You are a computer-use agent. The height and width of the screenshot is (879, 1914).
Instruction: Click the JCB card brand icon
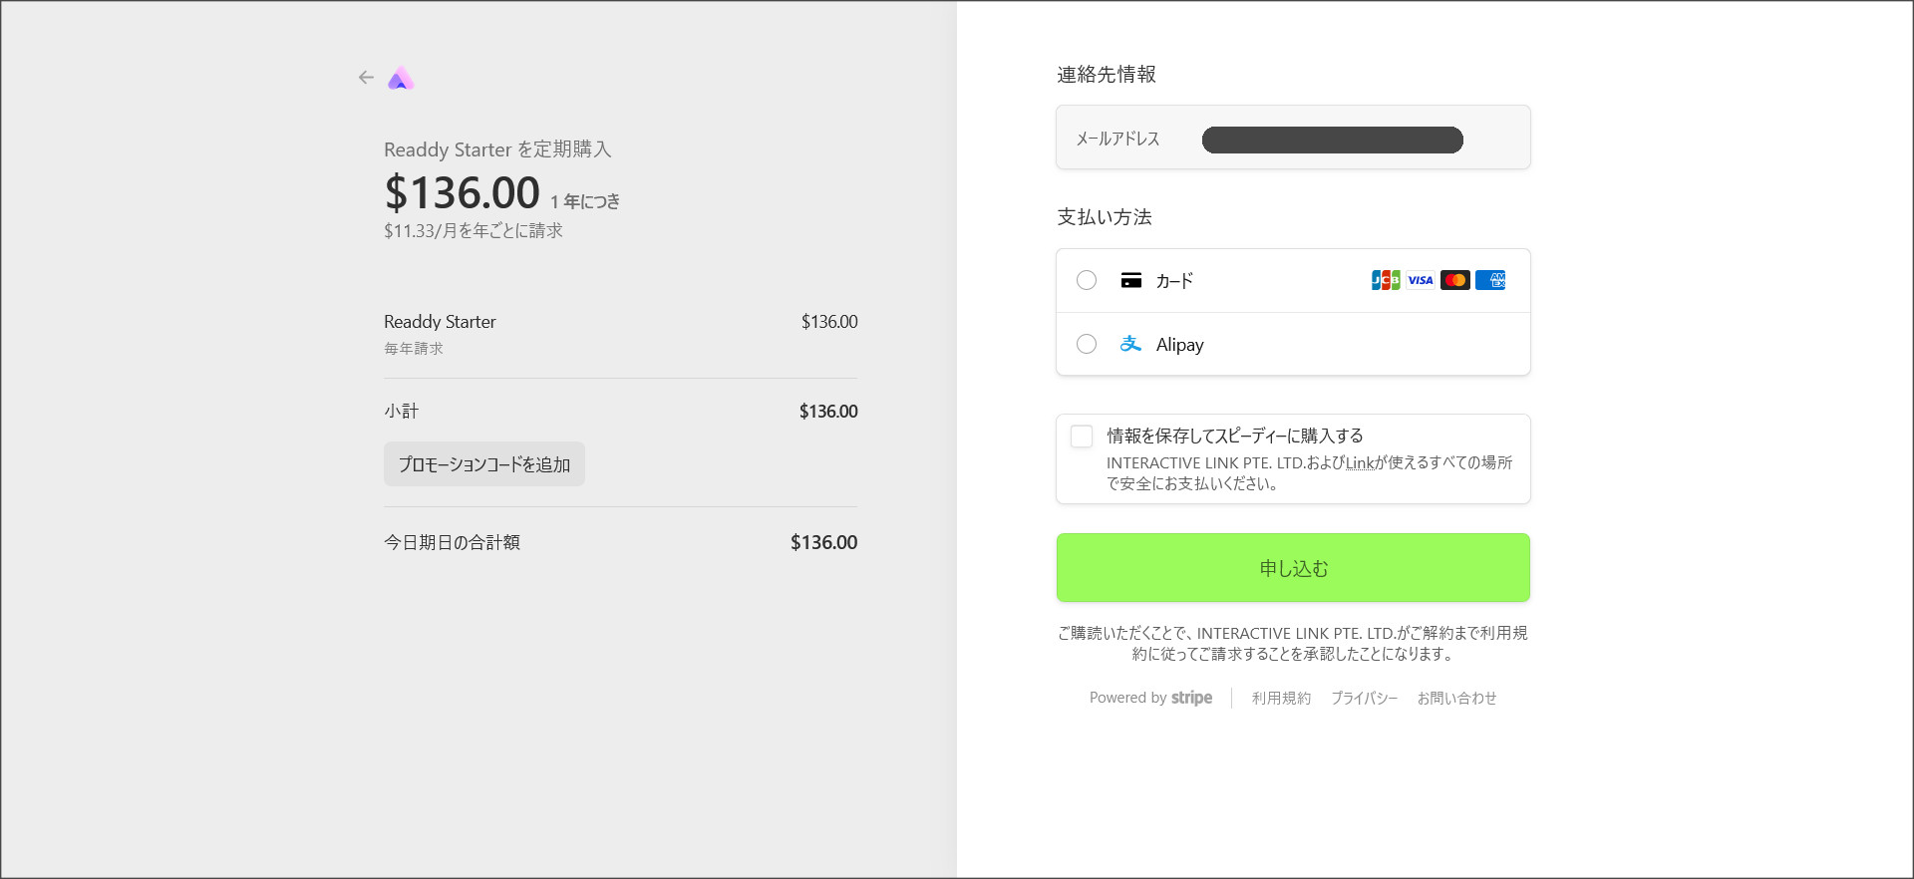1385,280
